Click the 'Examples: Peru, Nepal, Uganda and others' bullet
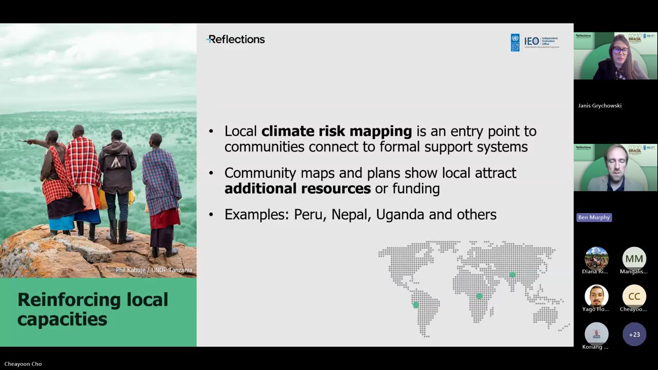 tap(360, 214)
